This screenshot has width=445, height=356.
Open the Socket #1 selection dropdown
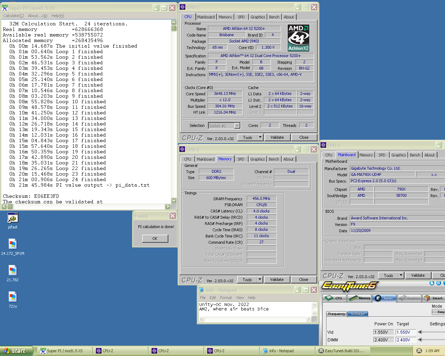point(237,126)
